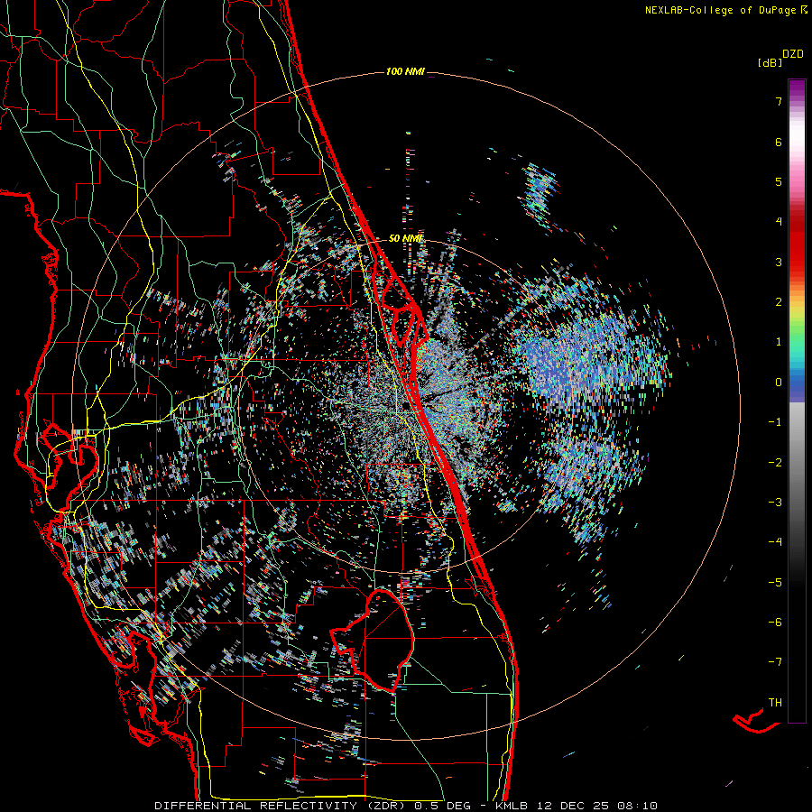Click the 12 DEC 25 date text

click(x=575, y=806)
